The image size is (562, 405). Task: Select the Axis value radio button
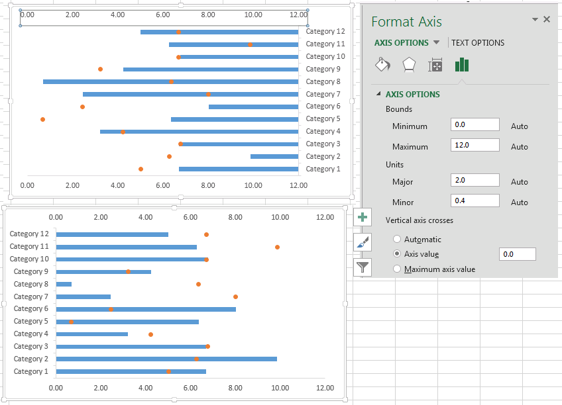click(x=397, y=253)
